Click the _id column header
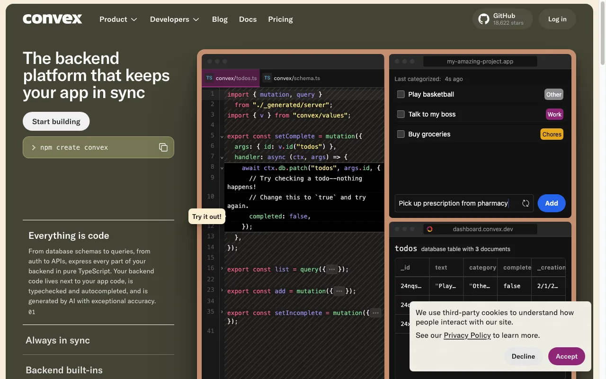Image resolution: width=606 pixels, height=379 pixels. coord(412,268)
